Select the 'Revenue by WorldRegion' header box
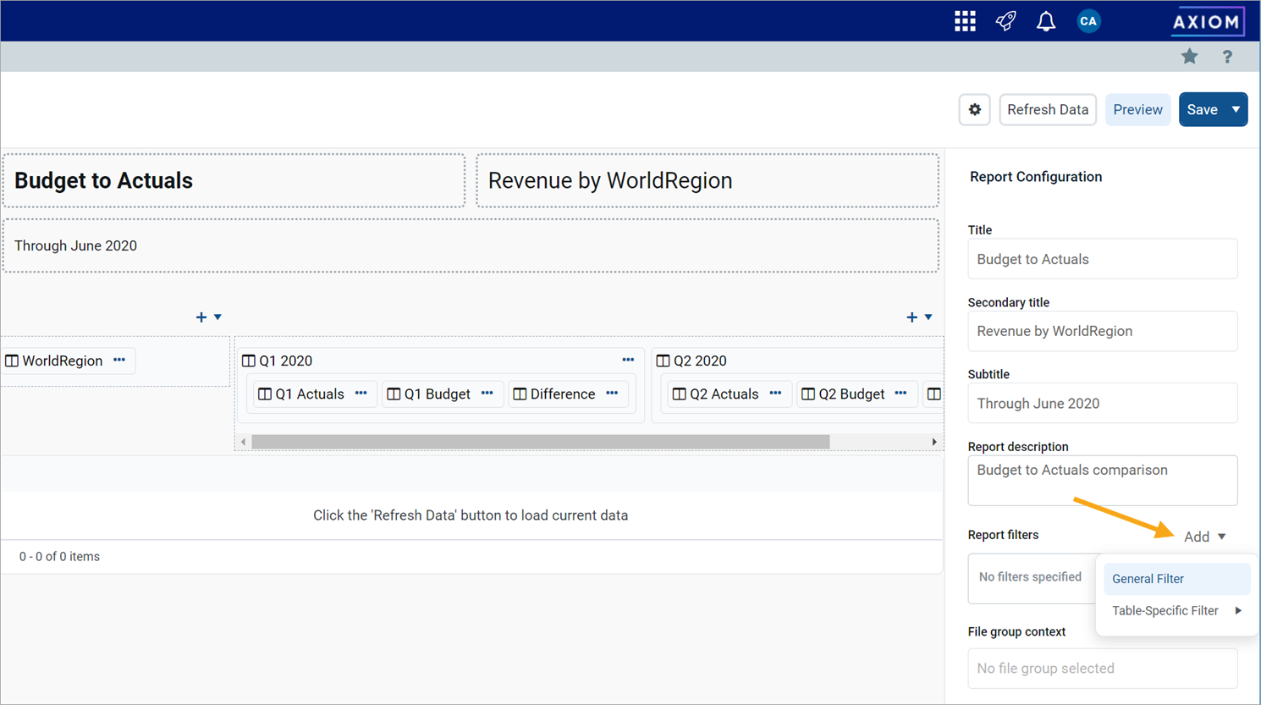Screen dimensions: 1261x705 tap(708, 180)
